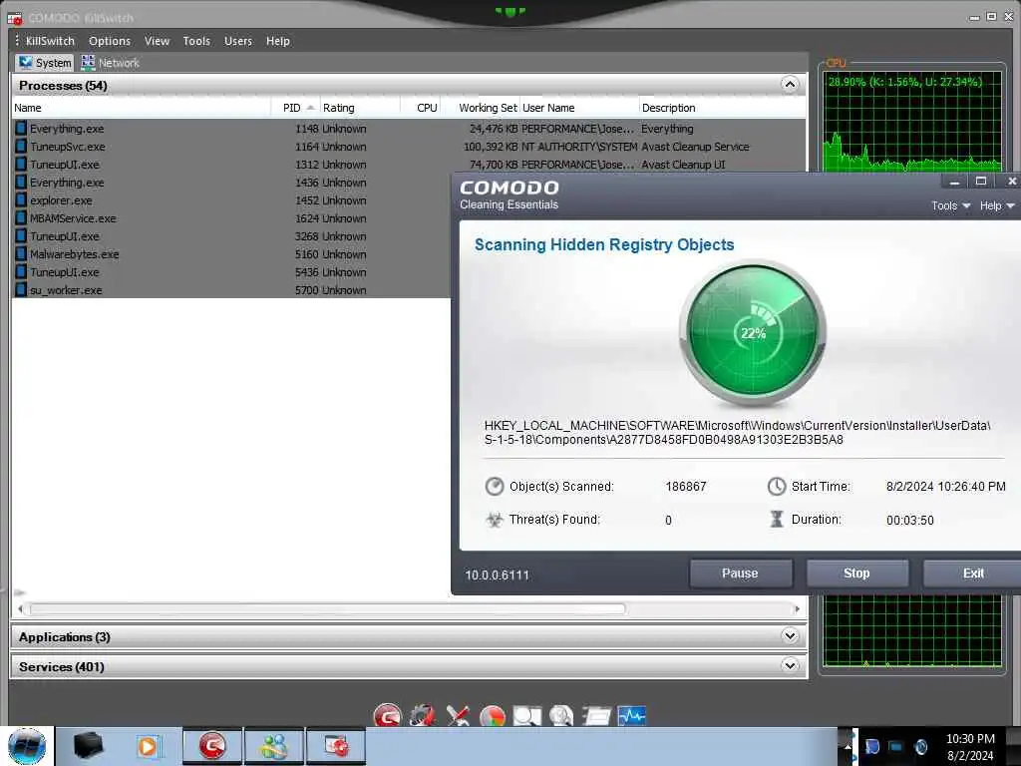Click the Name column header
The height and width of the screenshot is (766, 1021).
pyautogui.click(x=142, y=108)
